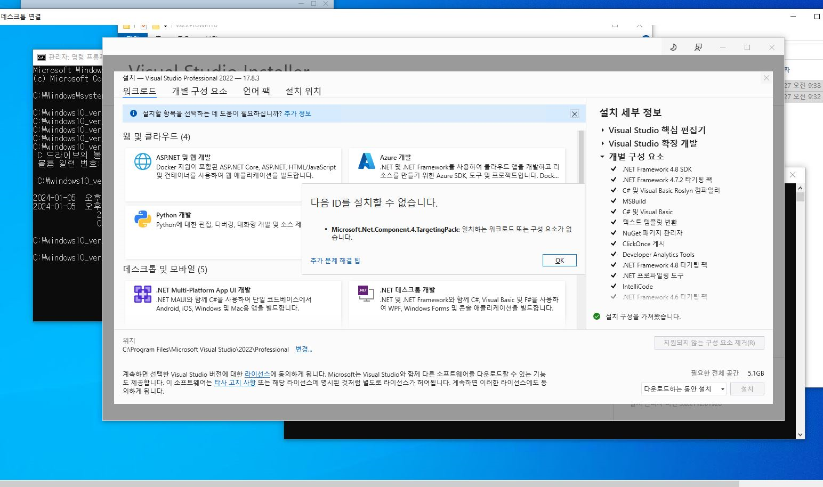Toggle IntelliCode component checkmark

pyautogui.click(x=614, y=286)
